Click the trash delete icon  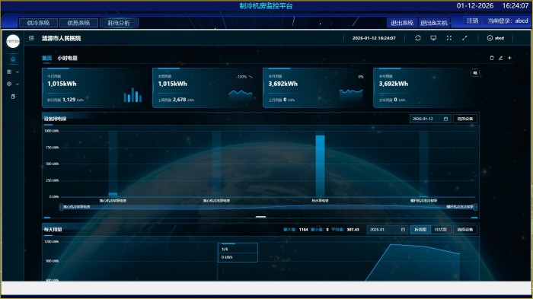(492, 58)
